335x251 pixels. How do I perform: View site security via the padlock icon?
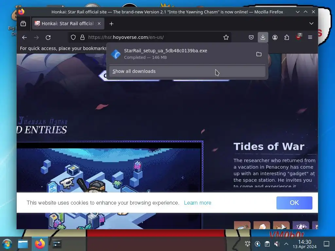tap(82, 37)
